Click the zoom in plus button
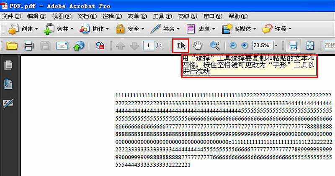The width and height of the screenshot is (335, 176). point(245,45)
